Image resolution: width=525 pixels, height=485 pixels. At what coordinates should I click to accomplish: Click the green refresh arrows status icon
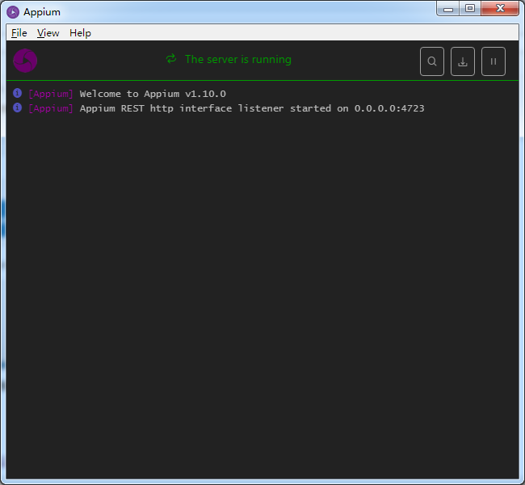(x=171, y=59)
